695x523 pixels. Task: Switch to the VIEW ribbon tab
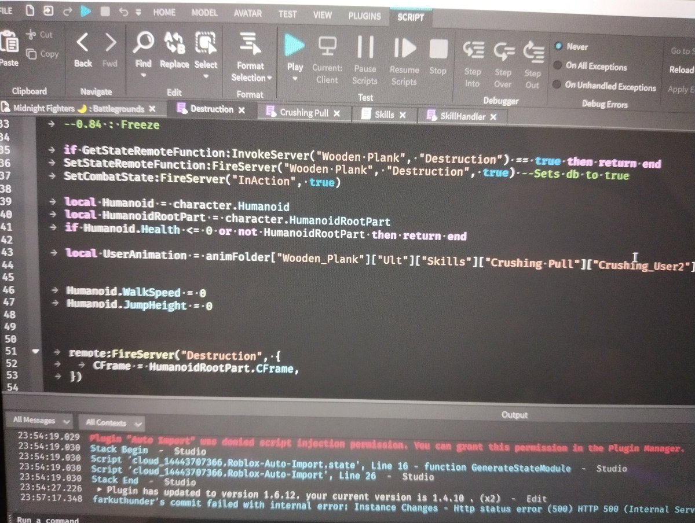(x=323, y=14)
